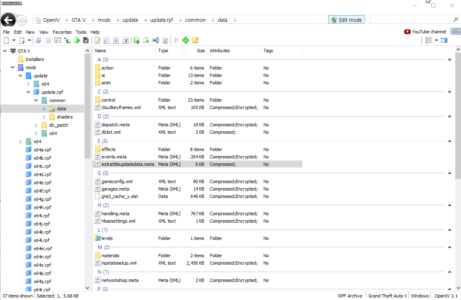Click the text format T toolbar icon

126,40
